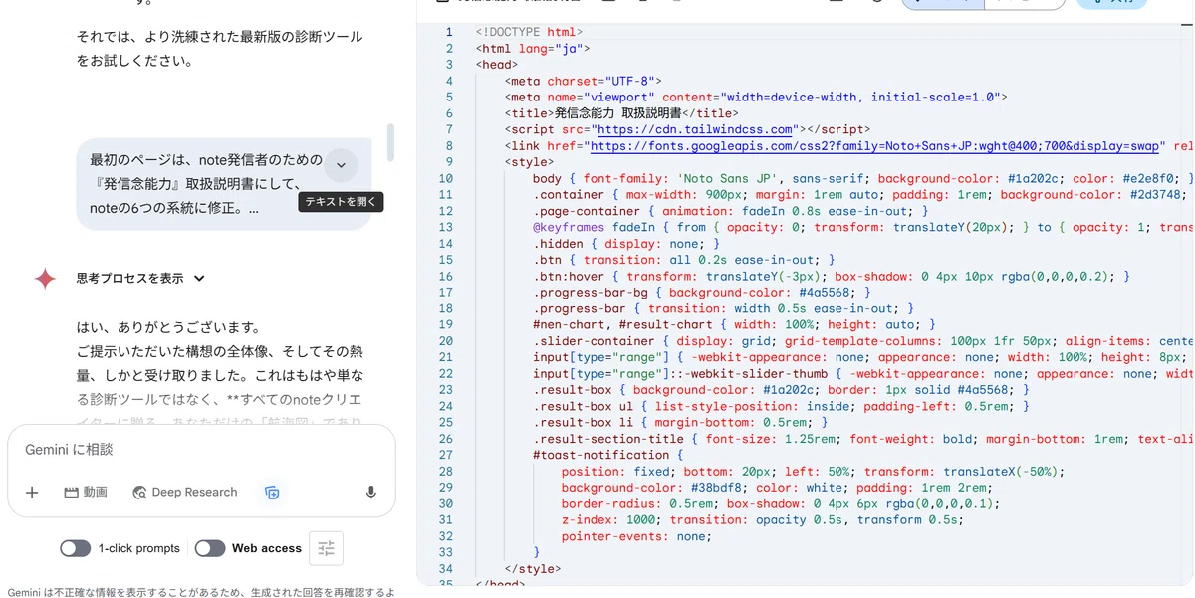Screen dimensions: 1195x598
Task: Click the text 'それでは、より洗練された最新版の診断ツール'
Action: [x=220, y=37]
